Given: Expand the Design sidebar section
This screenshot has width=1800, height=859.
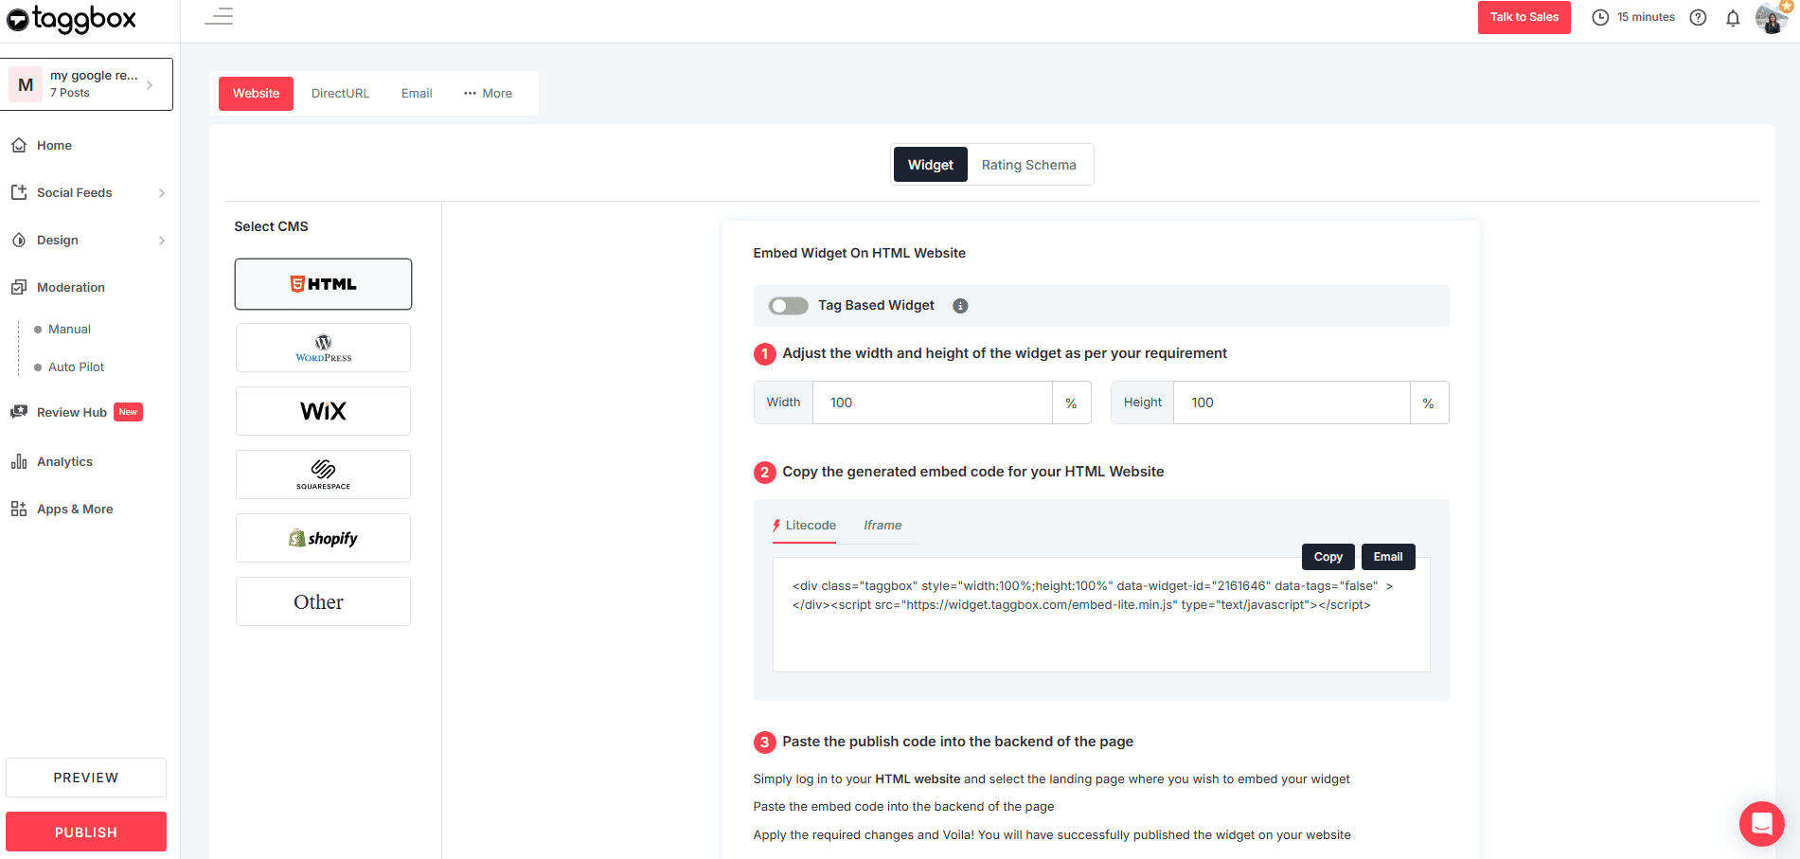Looking at the screenshot, I should click(x=87, y=241).
